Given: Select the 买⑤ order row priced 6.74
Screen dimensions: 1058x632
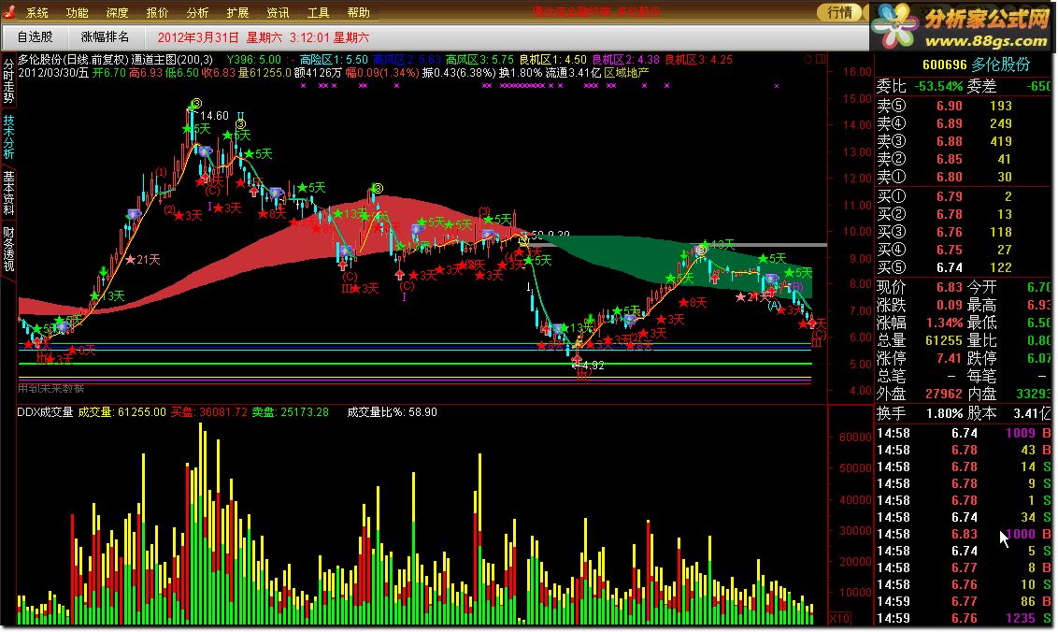Looking at the screenshot, I should [x=964, y=267].
